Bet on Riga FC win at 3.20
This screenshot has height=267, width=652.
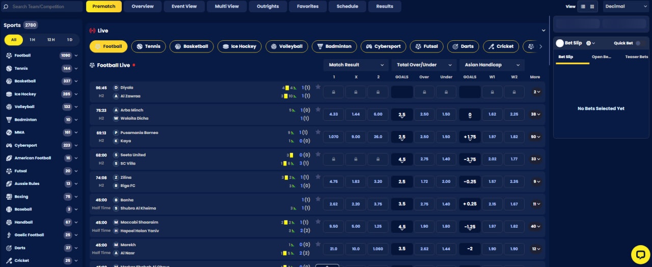tap(377, 182)
